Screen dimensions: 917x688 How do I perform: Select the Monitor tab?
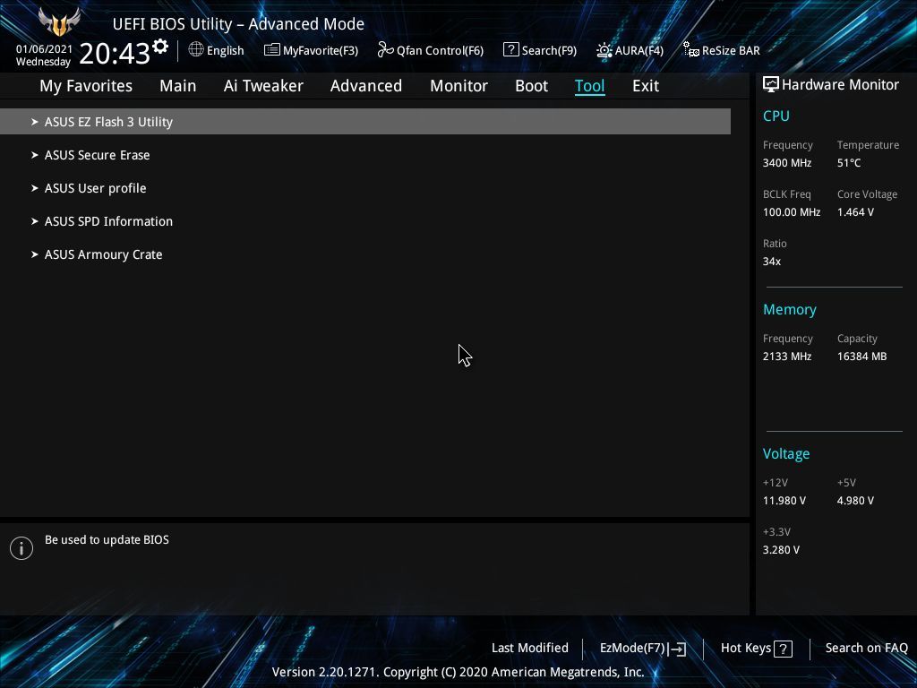point(458,86)
